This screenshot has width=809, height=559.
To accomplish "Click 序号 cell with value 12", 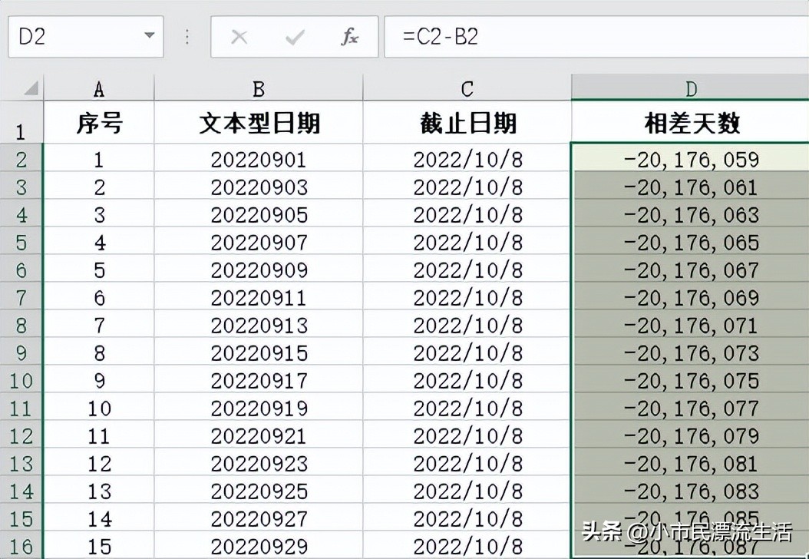I will coord(99,463).
